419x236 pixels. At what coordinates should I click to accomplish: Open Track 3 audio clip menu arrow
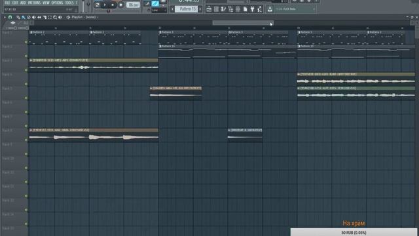[31, 60]
